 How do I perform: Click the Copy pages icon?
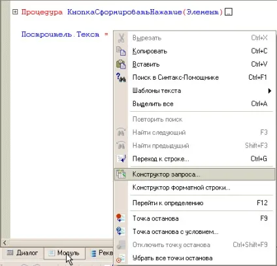point(121,51)
